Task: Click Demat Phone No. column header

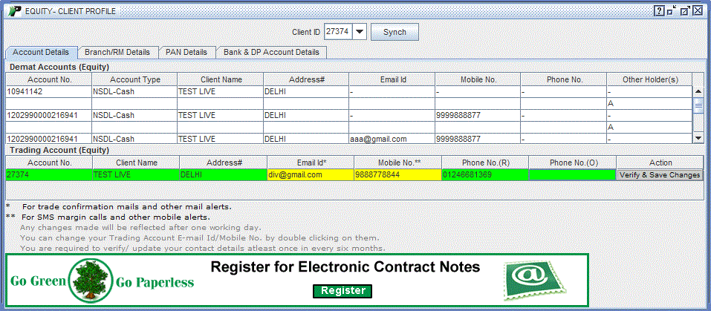Action: click(x=564, y=79)
